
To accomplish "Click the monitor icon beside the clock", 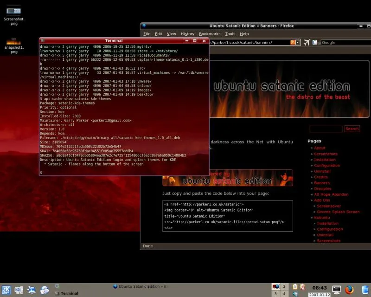I will coord(337,289).
